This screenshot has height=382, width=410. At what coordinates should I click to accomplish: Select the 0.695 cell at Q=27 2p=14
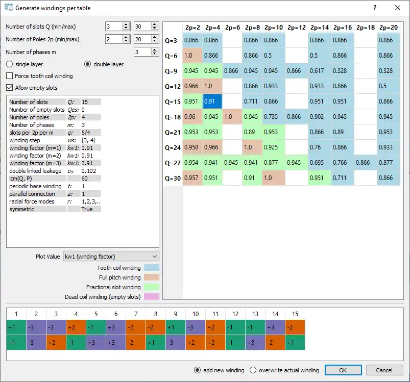320,162
